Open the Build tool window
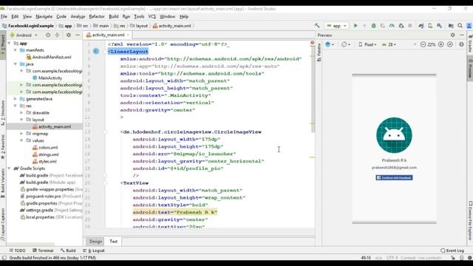 [x=68, y=250]
